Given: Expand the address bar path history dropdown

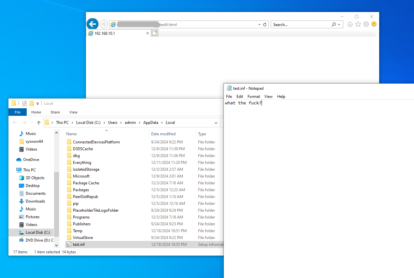Looking at the screenshot, I should pyautogui.click(x=216, y=123).
